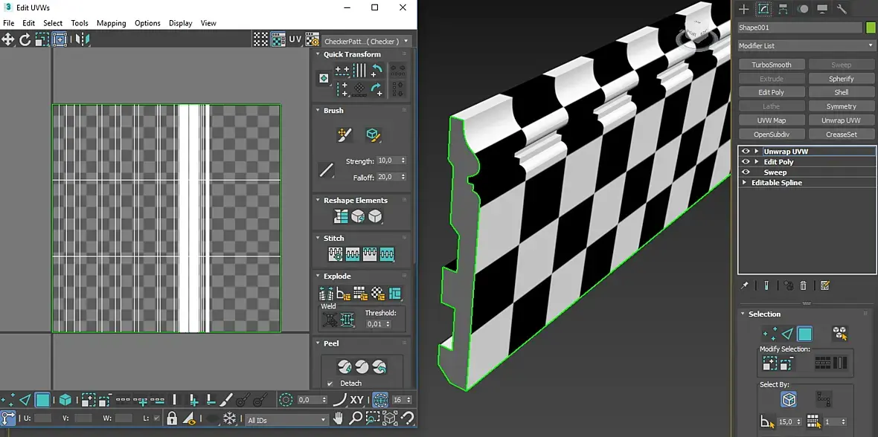Open the Tools menu
The image size is (878, 437).
pyautogui.click(x=80, y=23)
